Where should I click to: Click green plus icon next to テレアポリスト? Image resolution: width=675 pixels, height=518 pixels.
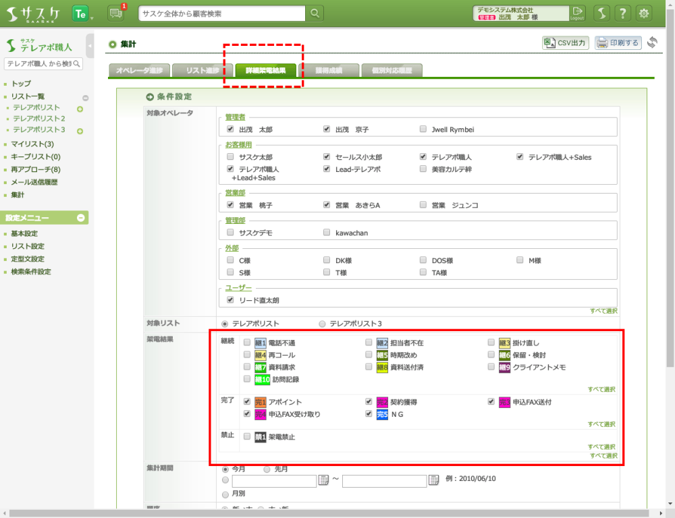(x=80, y=109)
